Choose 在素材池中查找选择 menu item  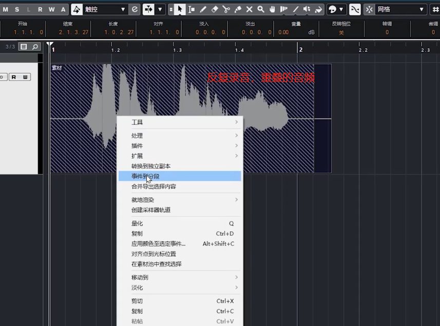pos(180,264)
